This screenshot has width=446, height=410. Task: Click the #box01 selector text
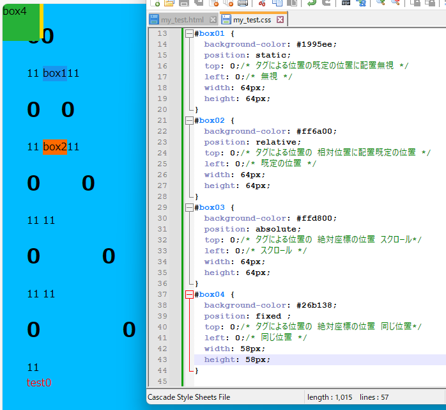tap(210, 34)
